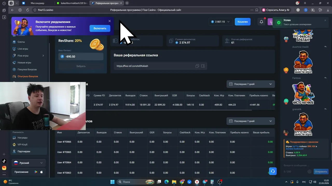Open the three-dots page menu in address bar

pos(252,10)
